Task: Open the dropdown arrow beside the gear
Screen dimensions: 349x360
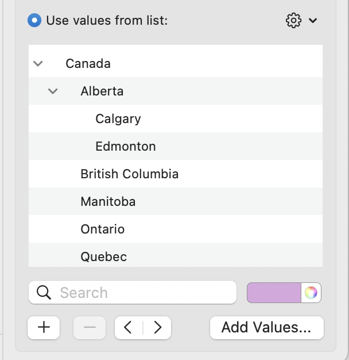Action: [313, 21]
